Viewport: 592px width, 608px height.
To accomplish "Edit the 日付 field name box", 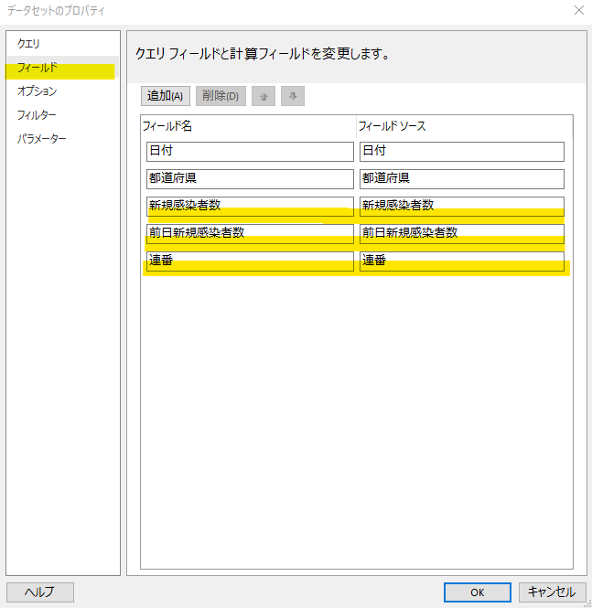I will [x=250, y=152].
